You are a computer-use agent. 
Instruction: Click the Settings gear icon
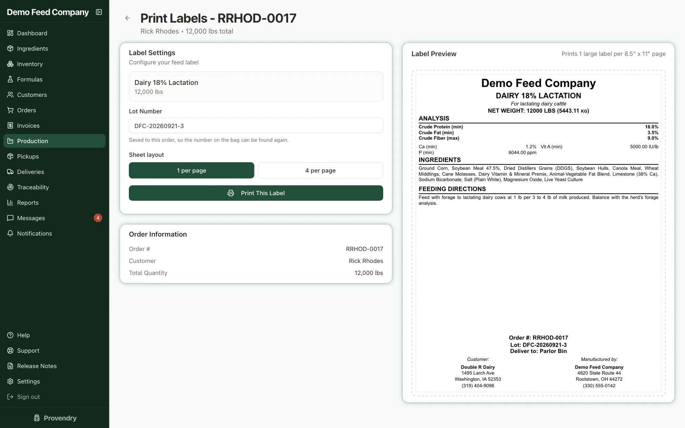click(10, 381)
